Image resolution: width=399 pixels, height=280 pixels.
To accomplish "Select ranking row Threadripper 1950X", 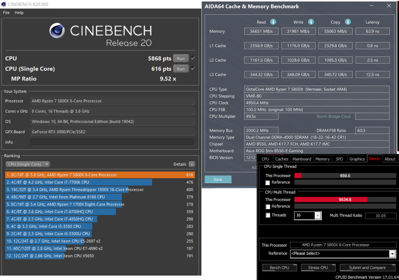I will tap(100, 190).
